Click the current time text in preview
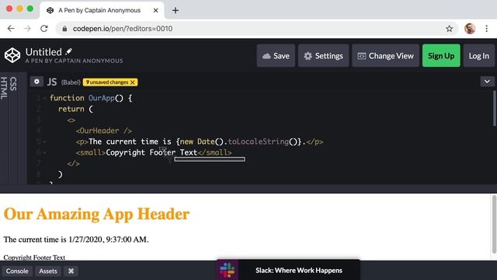 click(76, 240)
